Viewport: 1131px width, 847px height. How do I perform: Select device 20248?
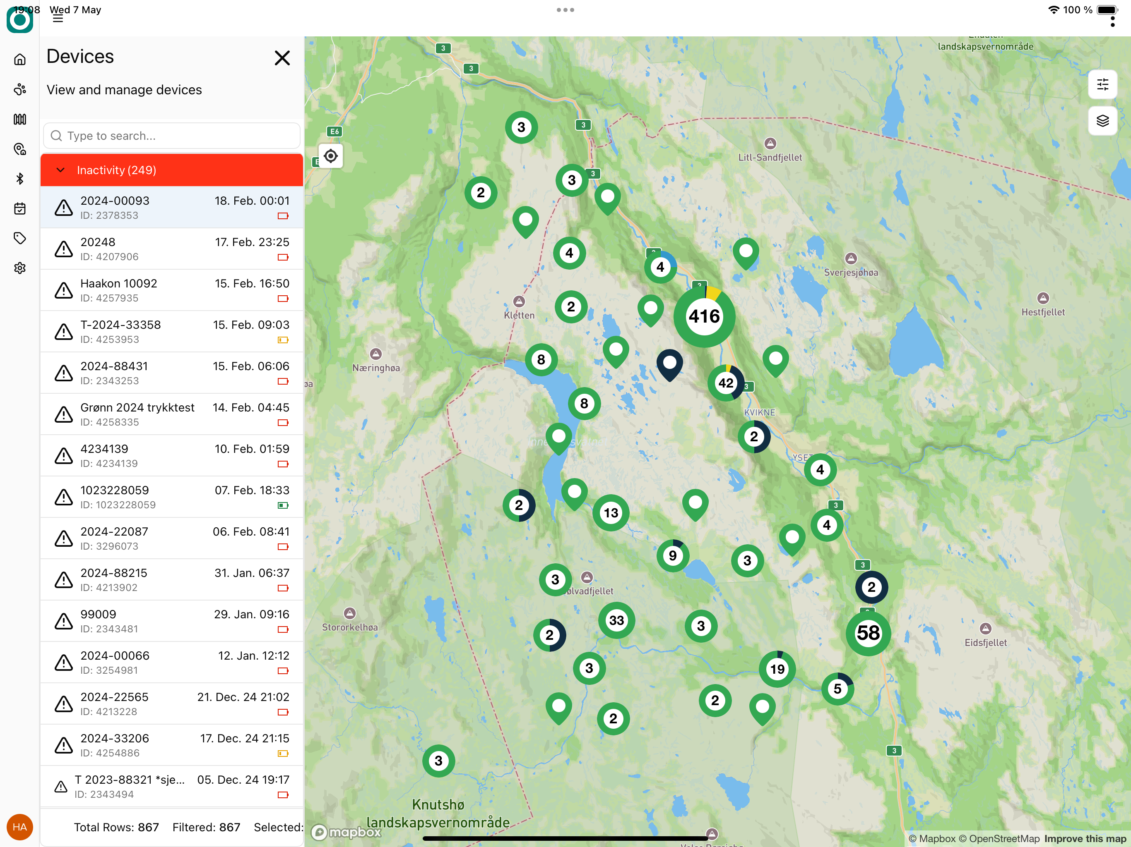(x=172, y=249)
